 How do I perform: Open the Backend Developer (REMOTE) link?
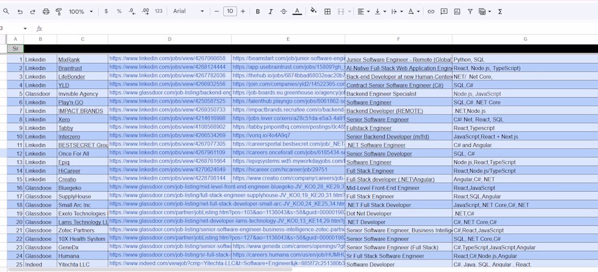(384, 111)
